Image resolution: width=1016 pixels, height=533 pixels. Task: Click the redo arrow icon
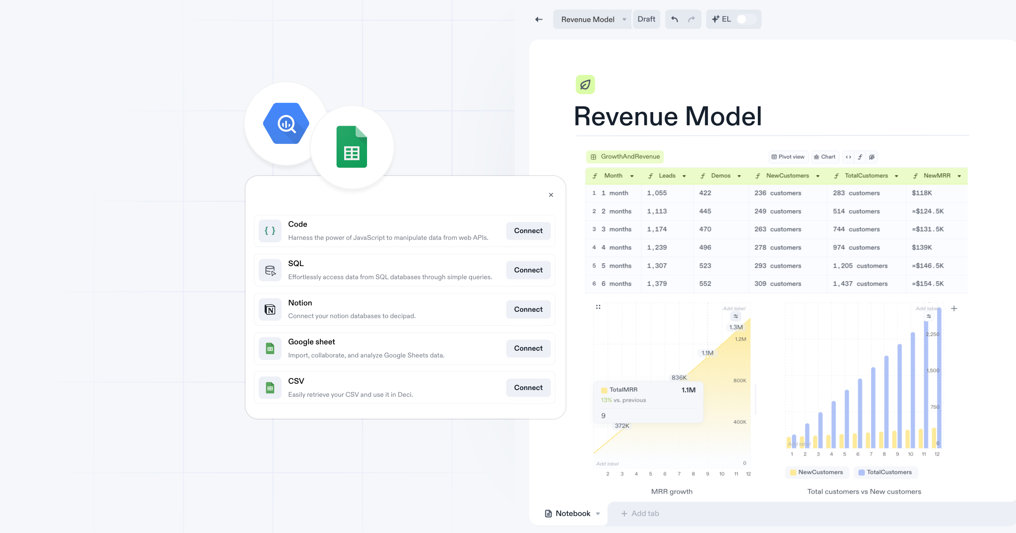coord(692,19)
